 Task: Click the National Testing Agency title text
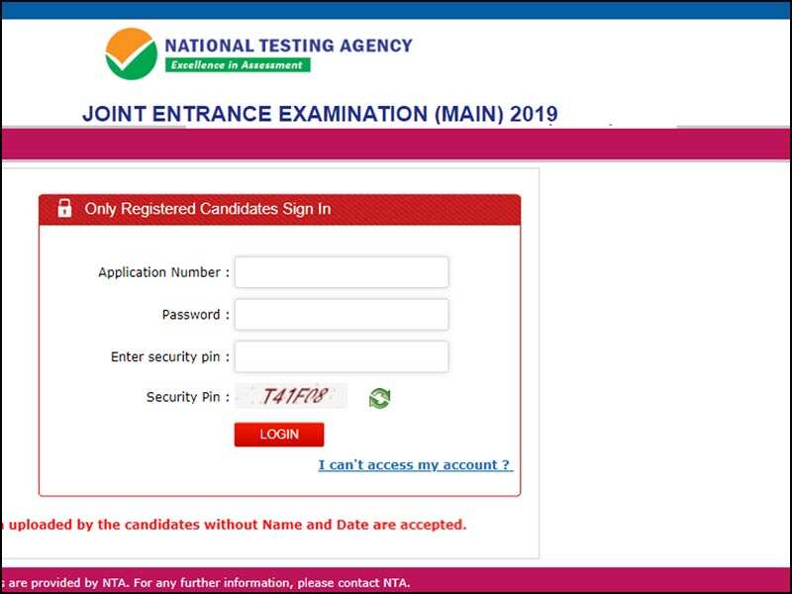[288, 46]
